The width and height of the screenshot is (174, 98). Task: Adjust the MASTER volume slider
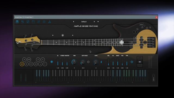pos(67,62)
